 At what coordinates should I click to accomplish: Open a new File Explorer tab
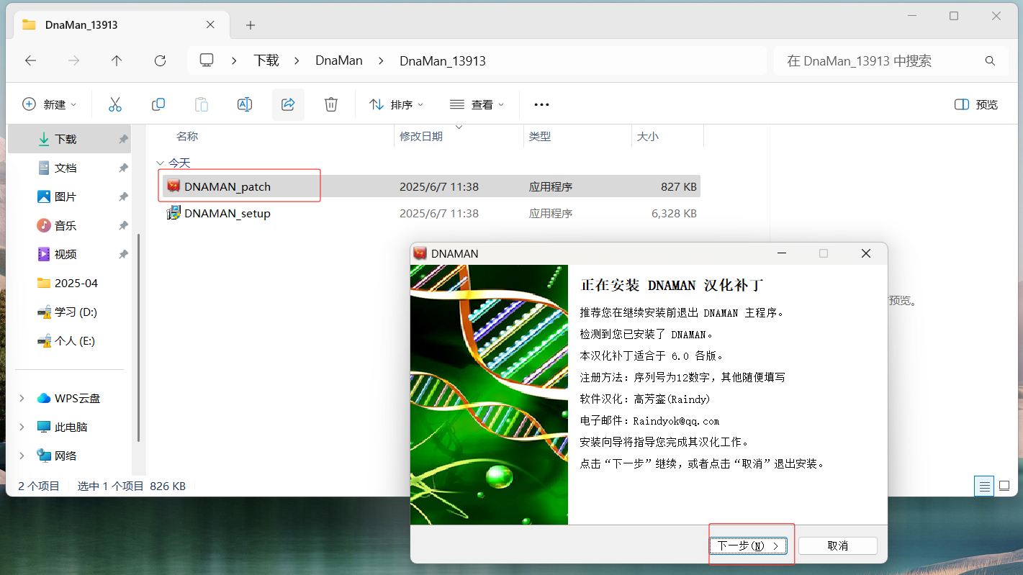pos(251,25)
